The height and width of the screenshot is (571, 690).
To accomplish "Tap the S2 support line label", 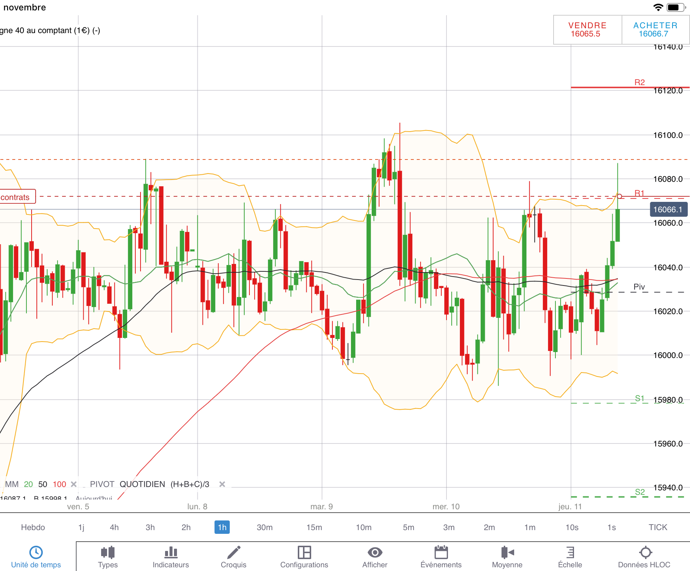I will tap(640, 492).
